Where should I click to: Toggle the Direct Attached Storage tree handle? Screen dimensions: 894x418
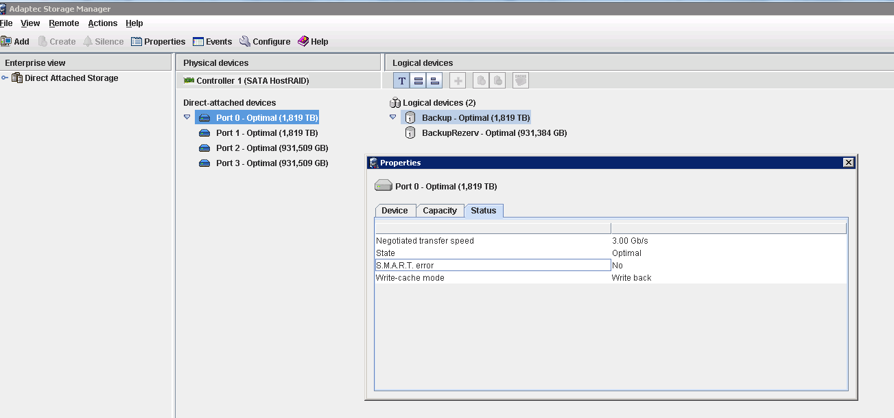click(5, 78)
